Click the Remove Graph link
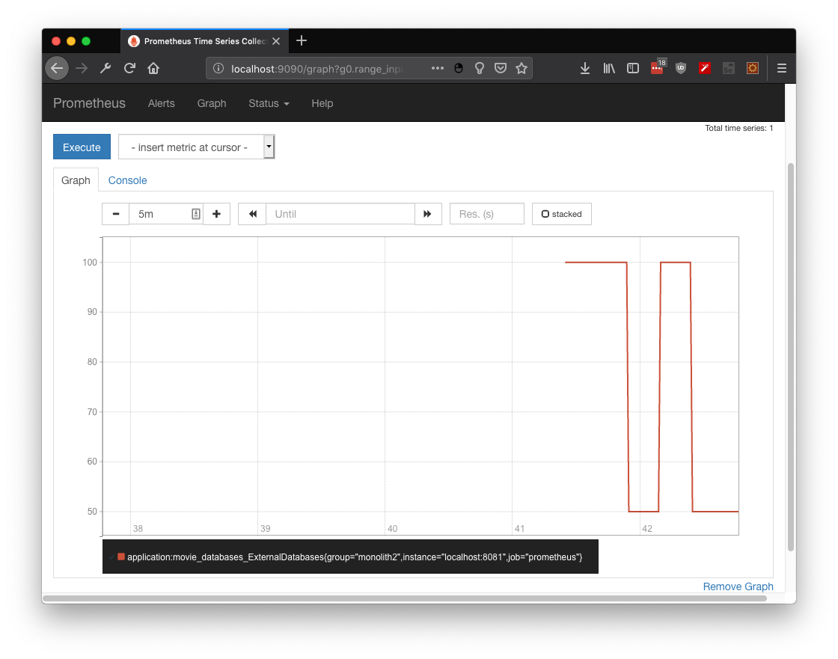The image size is (838, 659). (x=738, y=586)
